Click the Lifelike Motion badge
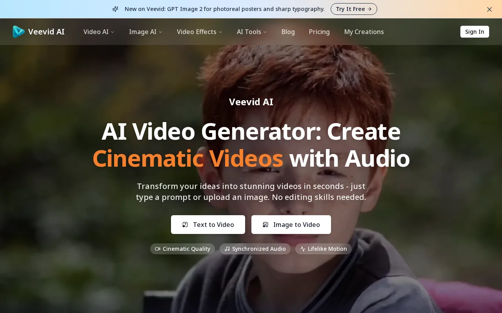 pyautogui.click(x=324, y=249)
